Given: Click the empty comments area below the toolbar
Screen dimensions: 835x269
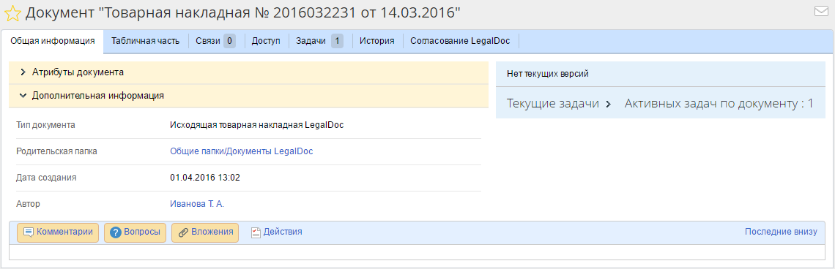Looking at the screenshot, I should coord(417,251).
